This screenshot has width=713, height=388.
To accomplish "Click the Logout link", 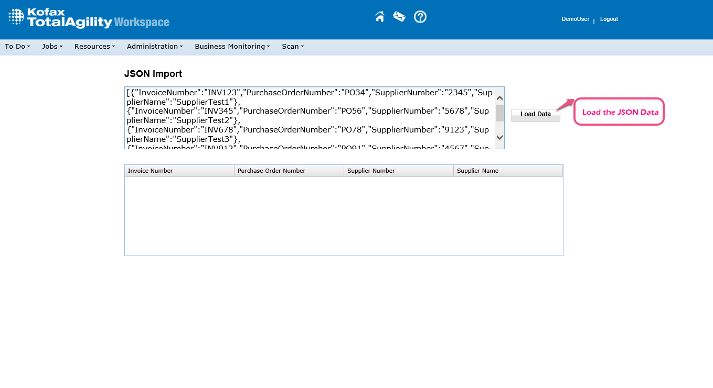I will 609,19.
